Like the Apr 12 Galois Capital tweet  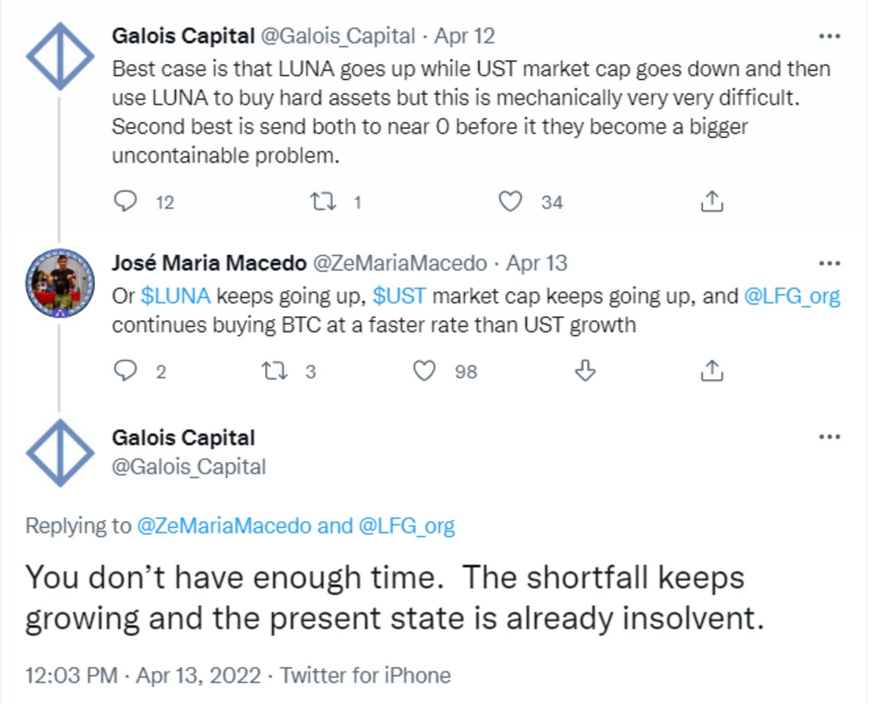[510, 201]
